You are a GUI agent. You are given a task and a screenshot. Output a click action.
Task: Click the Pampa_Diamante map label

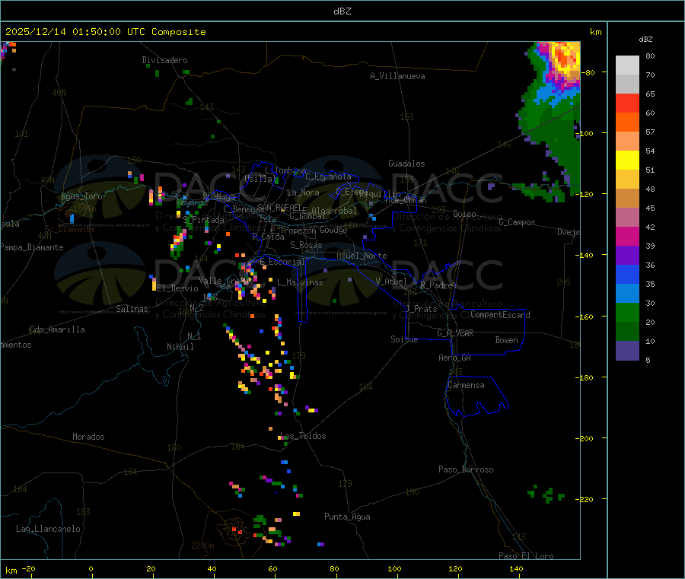pos(32,247)
